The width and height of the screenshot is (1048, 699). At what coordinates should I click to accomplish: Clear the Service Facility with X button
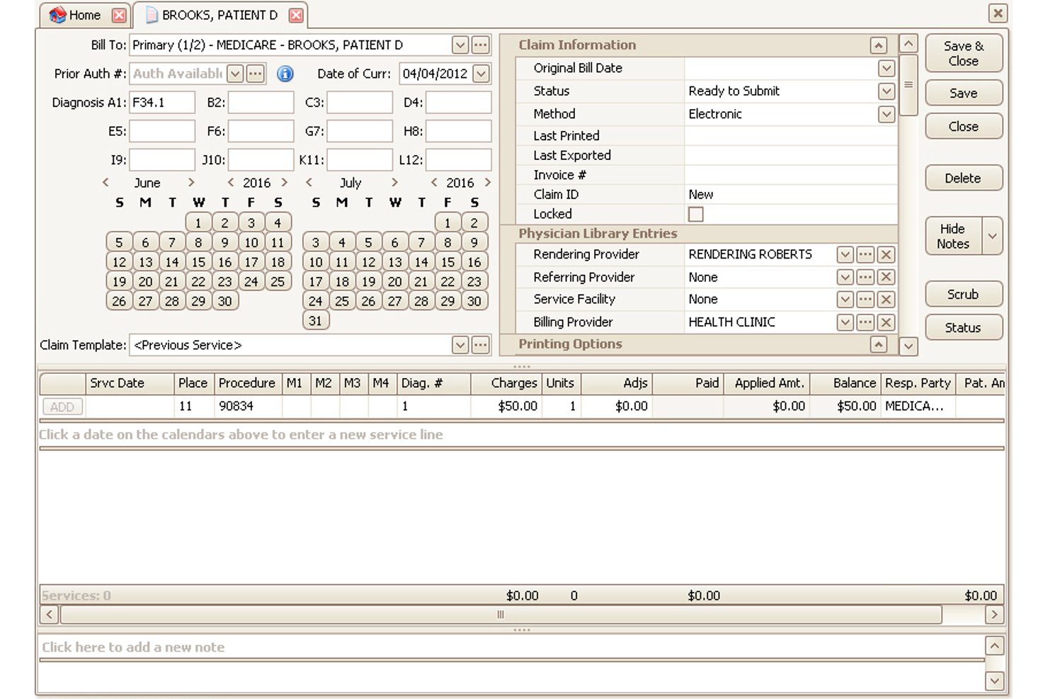(x=886, y=300)
